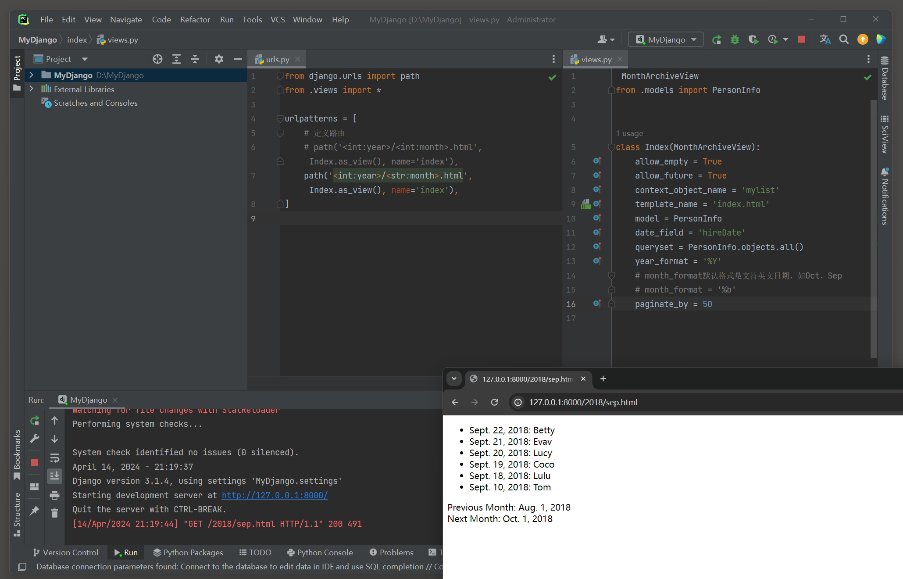Open Database side panel
This screenshot has width=903, height=579.
pyautogui.click(x=885, y=78)
